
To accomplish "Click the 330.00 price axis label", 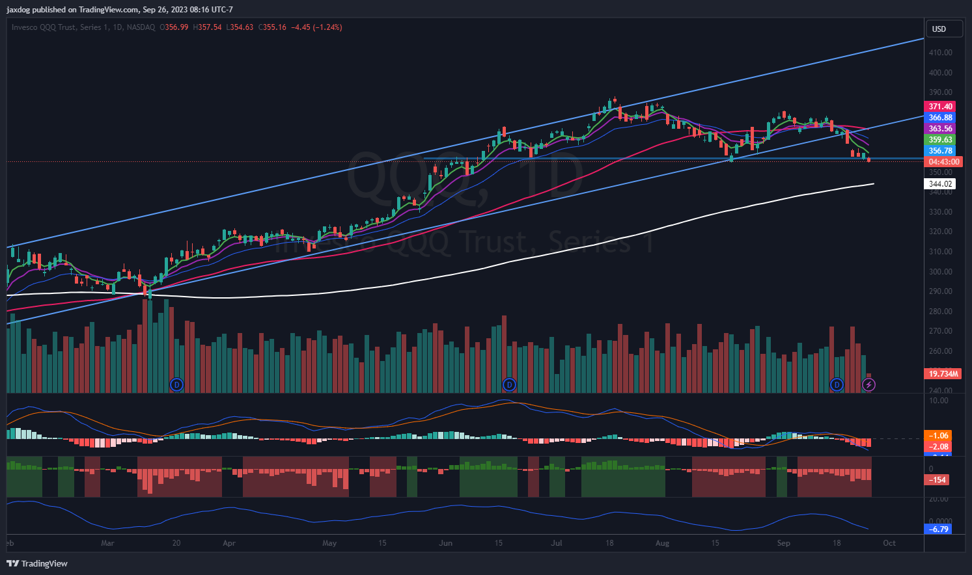I will [940, 211].
